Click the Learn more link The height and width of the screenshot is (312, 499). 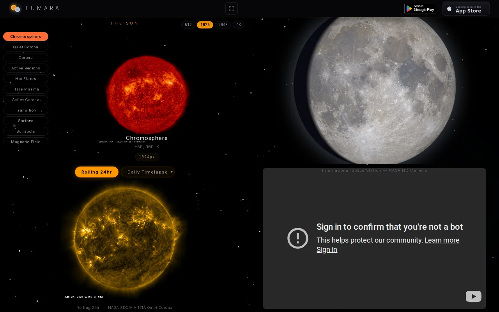(442, 240)
